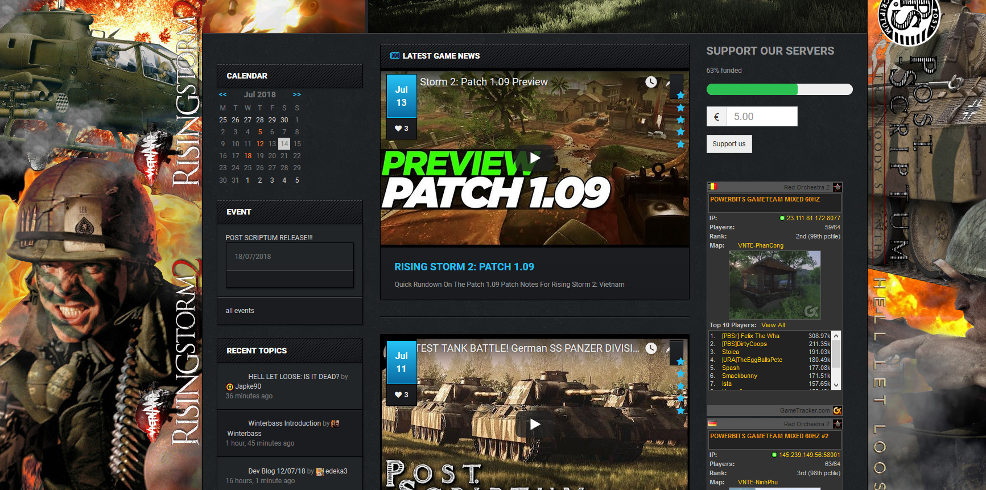Click fifth rating star on Patch 1.09 post

[680, 144]
